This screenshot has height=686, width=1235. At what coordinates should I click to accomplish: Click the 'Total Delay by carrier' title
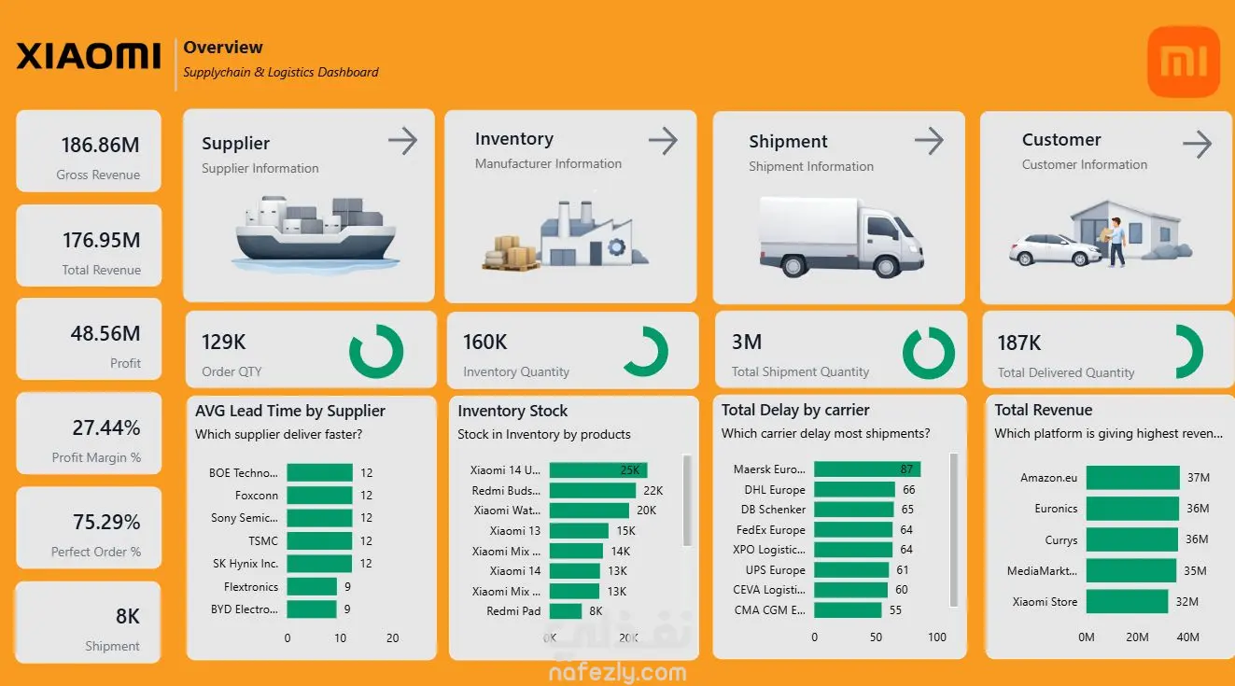795,410
